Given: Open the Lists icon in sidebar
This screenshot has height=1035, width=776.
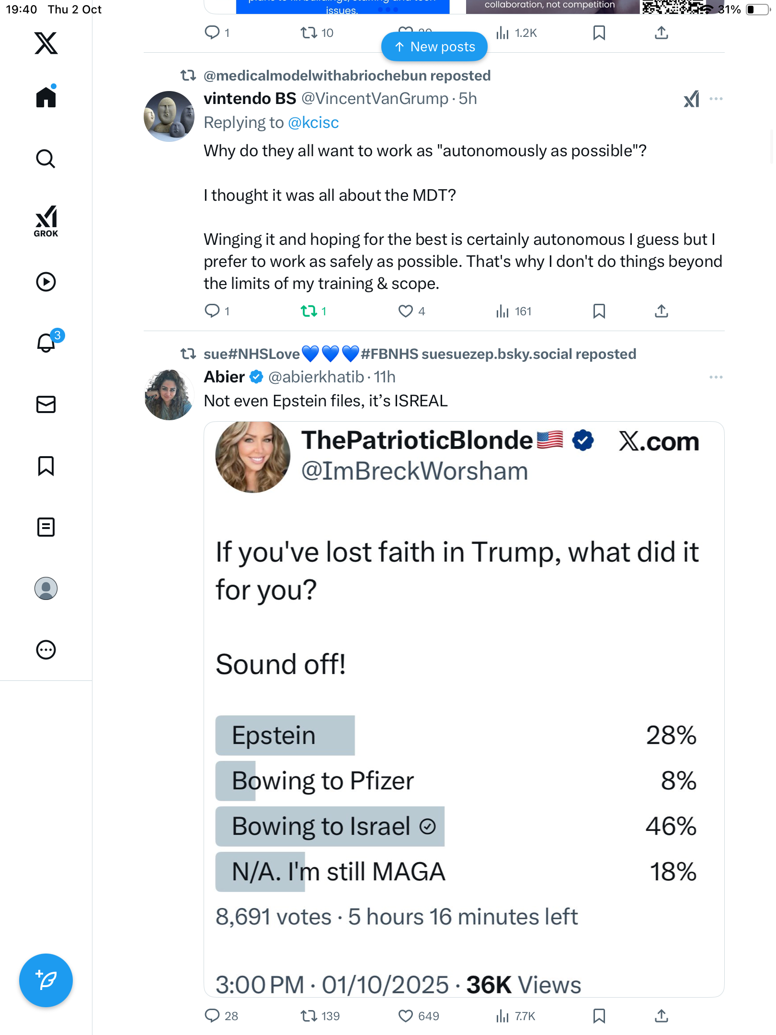Looking at the screenshot, I should (x=46, y=527).
